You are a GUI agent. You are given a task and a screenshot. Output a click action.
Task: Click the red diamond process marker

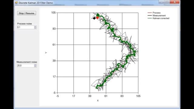(97, 18)
